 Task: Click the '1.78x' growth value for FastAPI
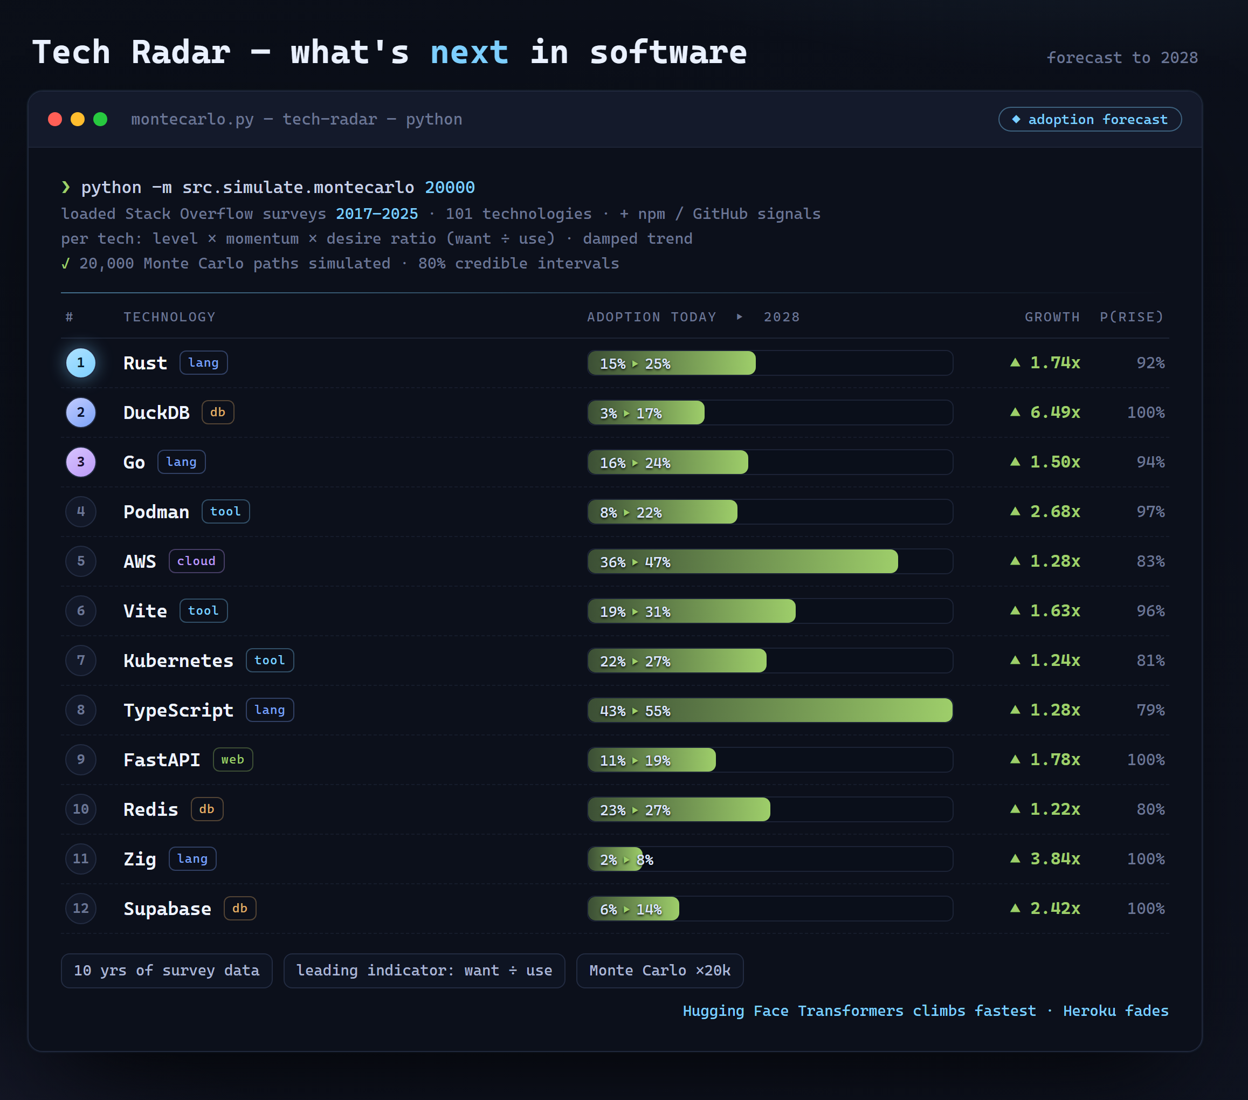(x=1055, y=759)
